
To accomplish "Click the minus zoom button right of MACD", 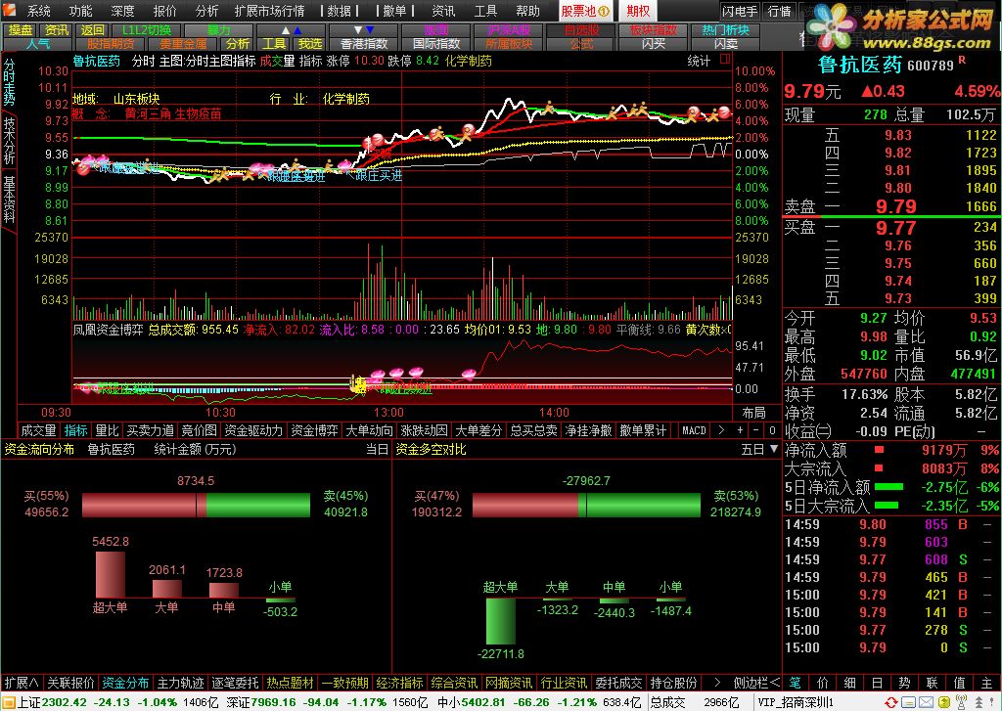I will 756,430.
